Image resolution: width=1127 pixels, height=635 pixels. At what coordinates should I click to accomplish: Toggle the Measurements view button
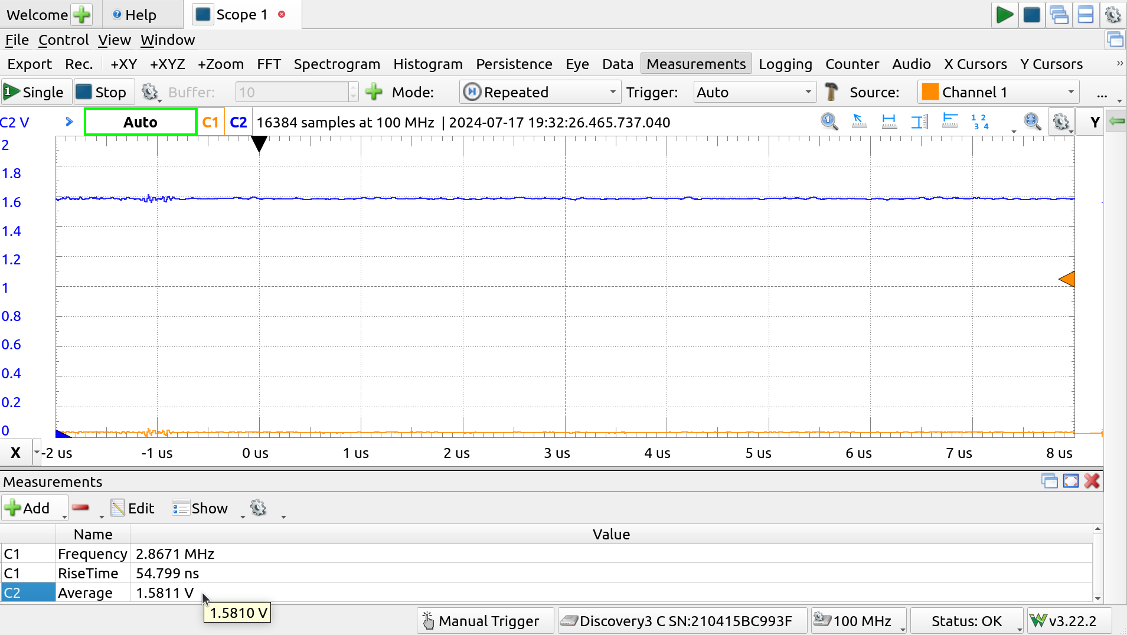(695, 64)
